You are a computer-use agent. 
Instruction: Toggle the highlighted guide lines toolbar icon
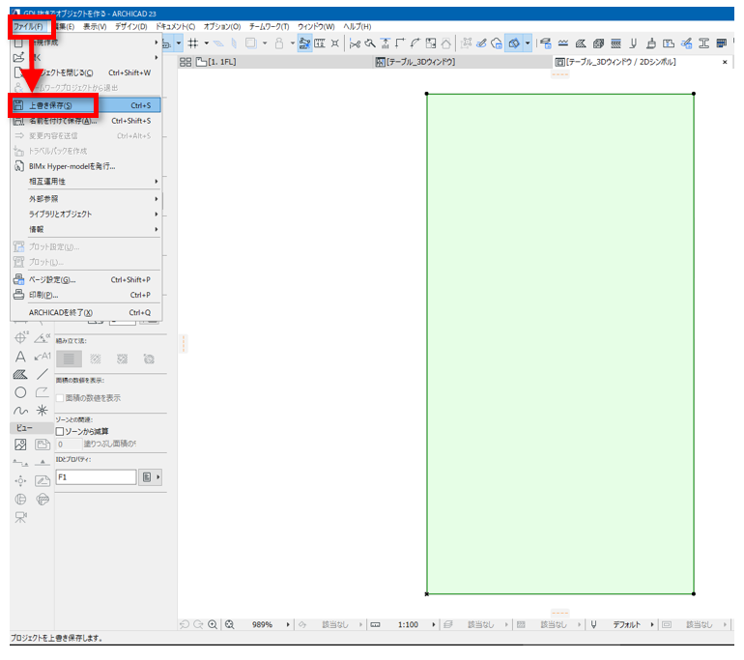pyautogui.click(x=304, y=43)
